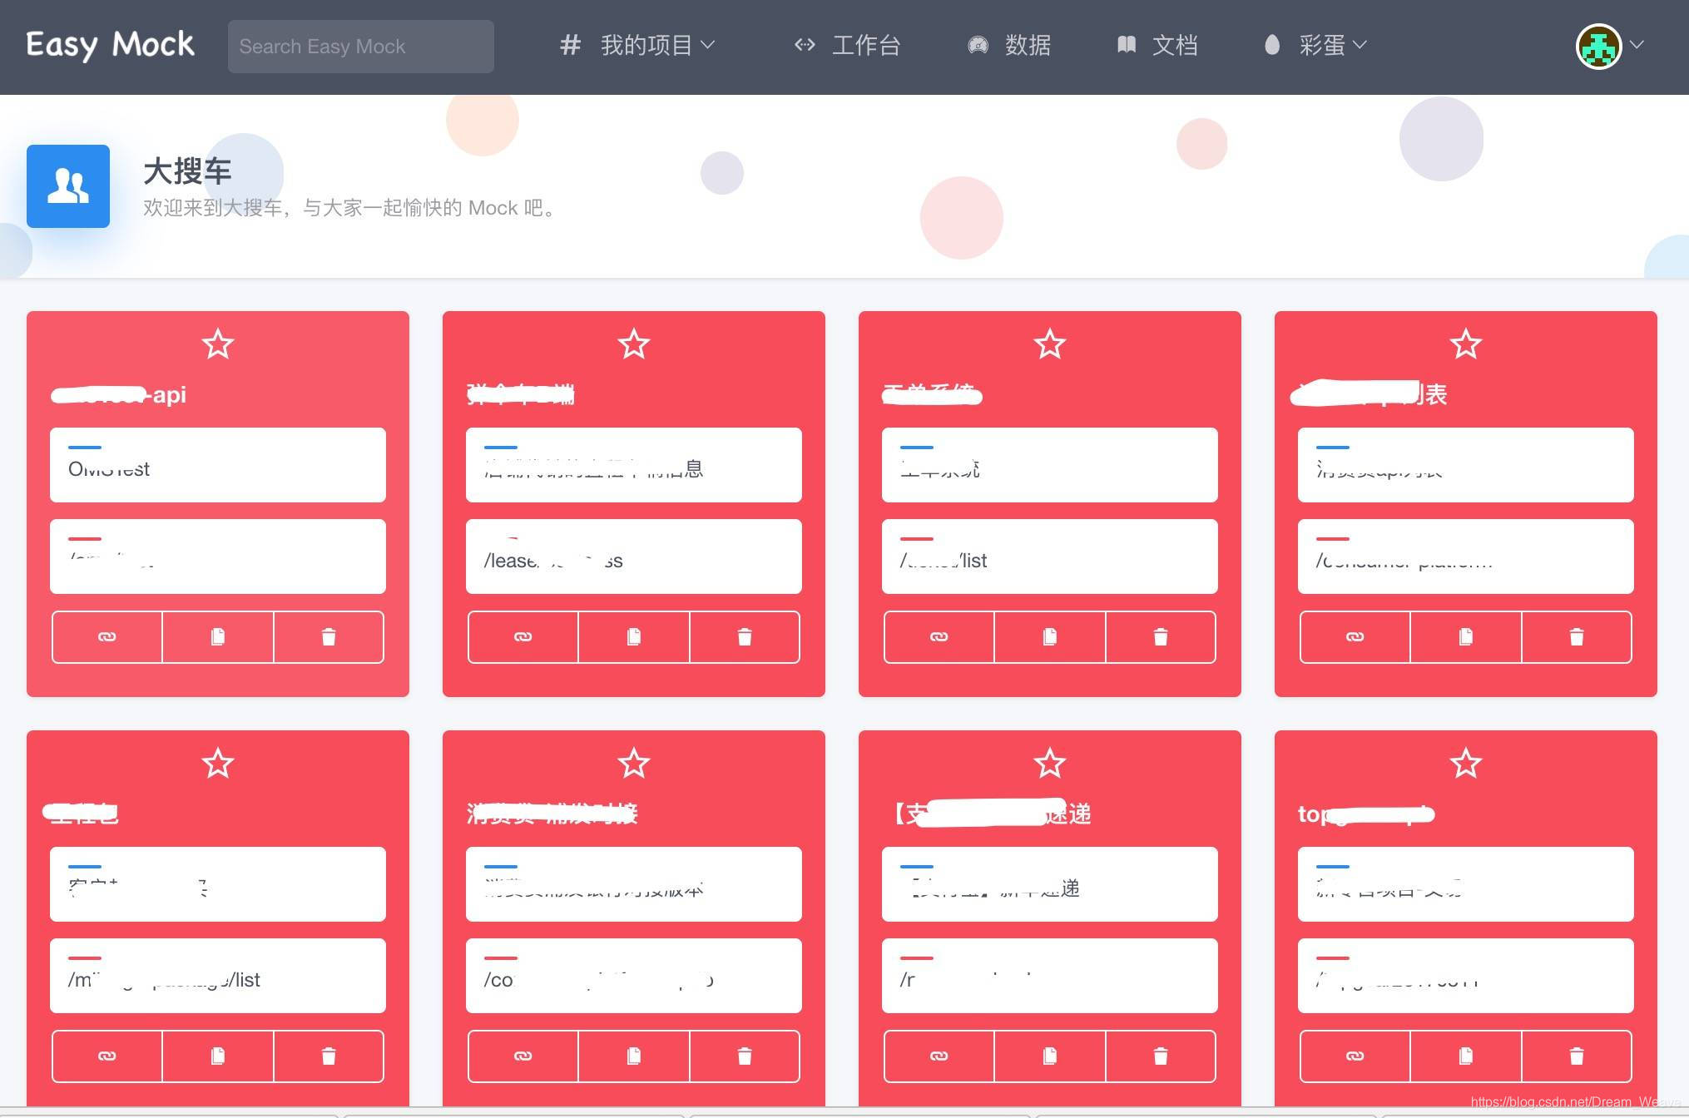Delete the project with the '/list' URL

click(1161, 637)
